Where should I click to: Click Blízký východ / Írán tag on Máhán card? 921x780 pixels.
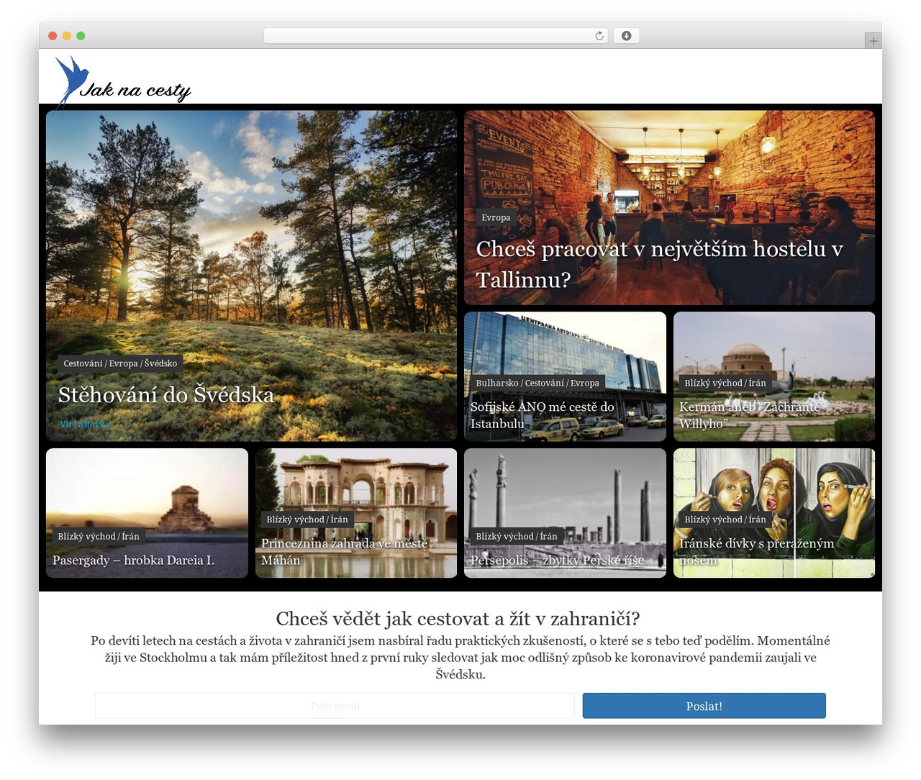click(307, 520)
